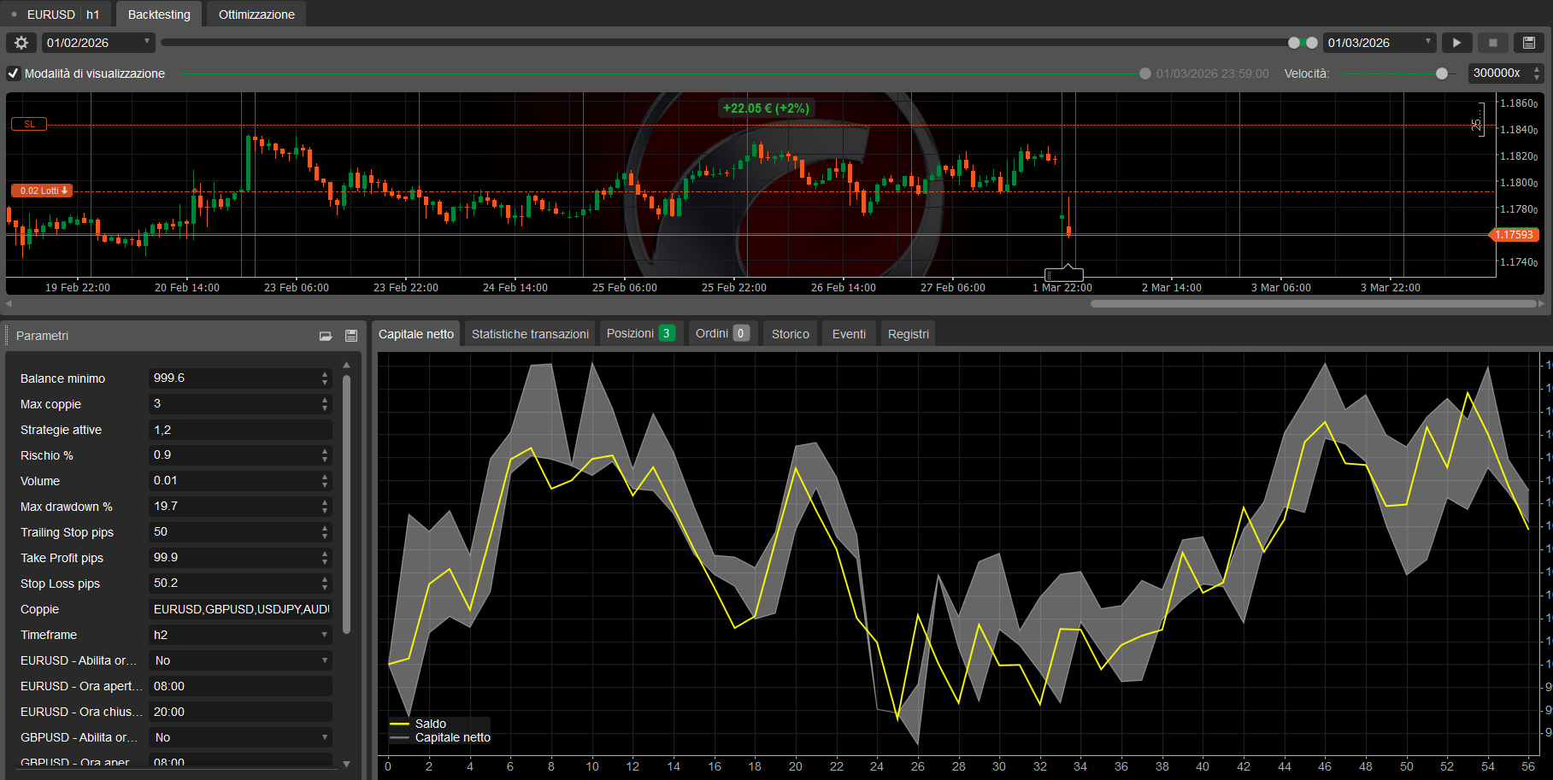
Task: Load saved parameters with the folder icon
Action: click(326, 336)
